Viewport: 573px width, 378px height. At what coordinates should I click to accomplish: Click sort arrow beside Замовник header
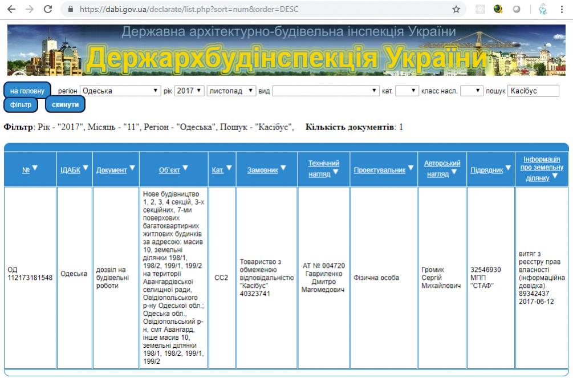pos(283,168)
